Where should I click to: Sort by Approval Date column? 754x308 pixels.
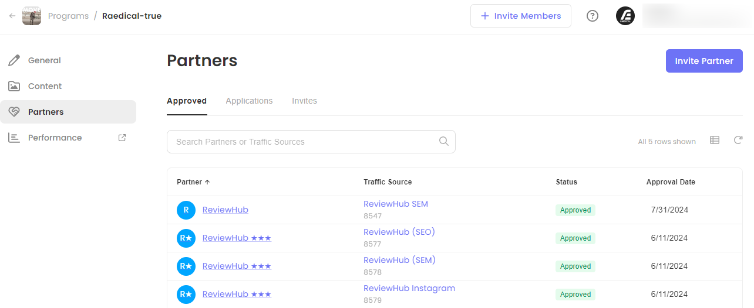click(671, 182)
